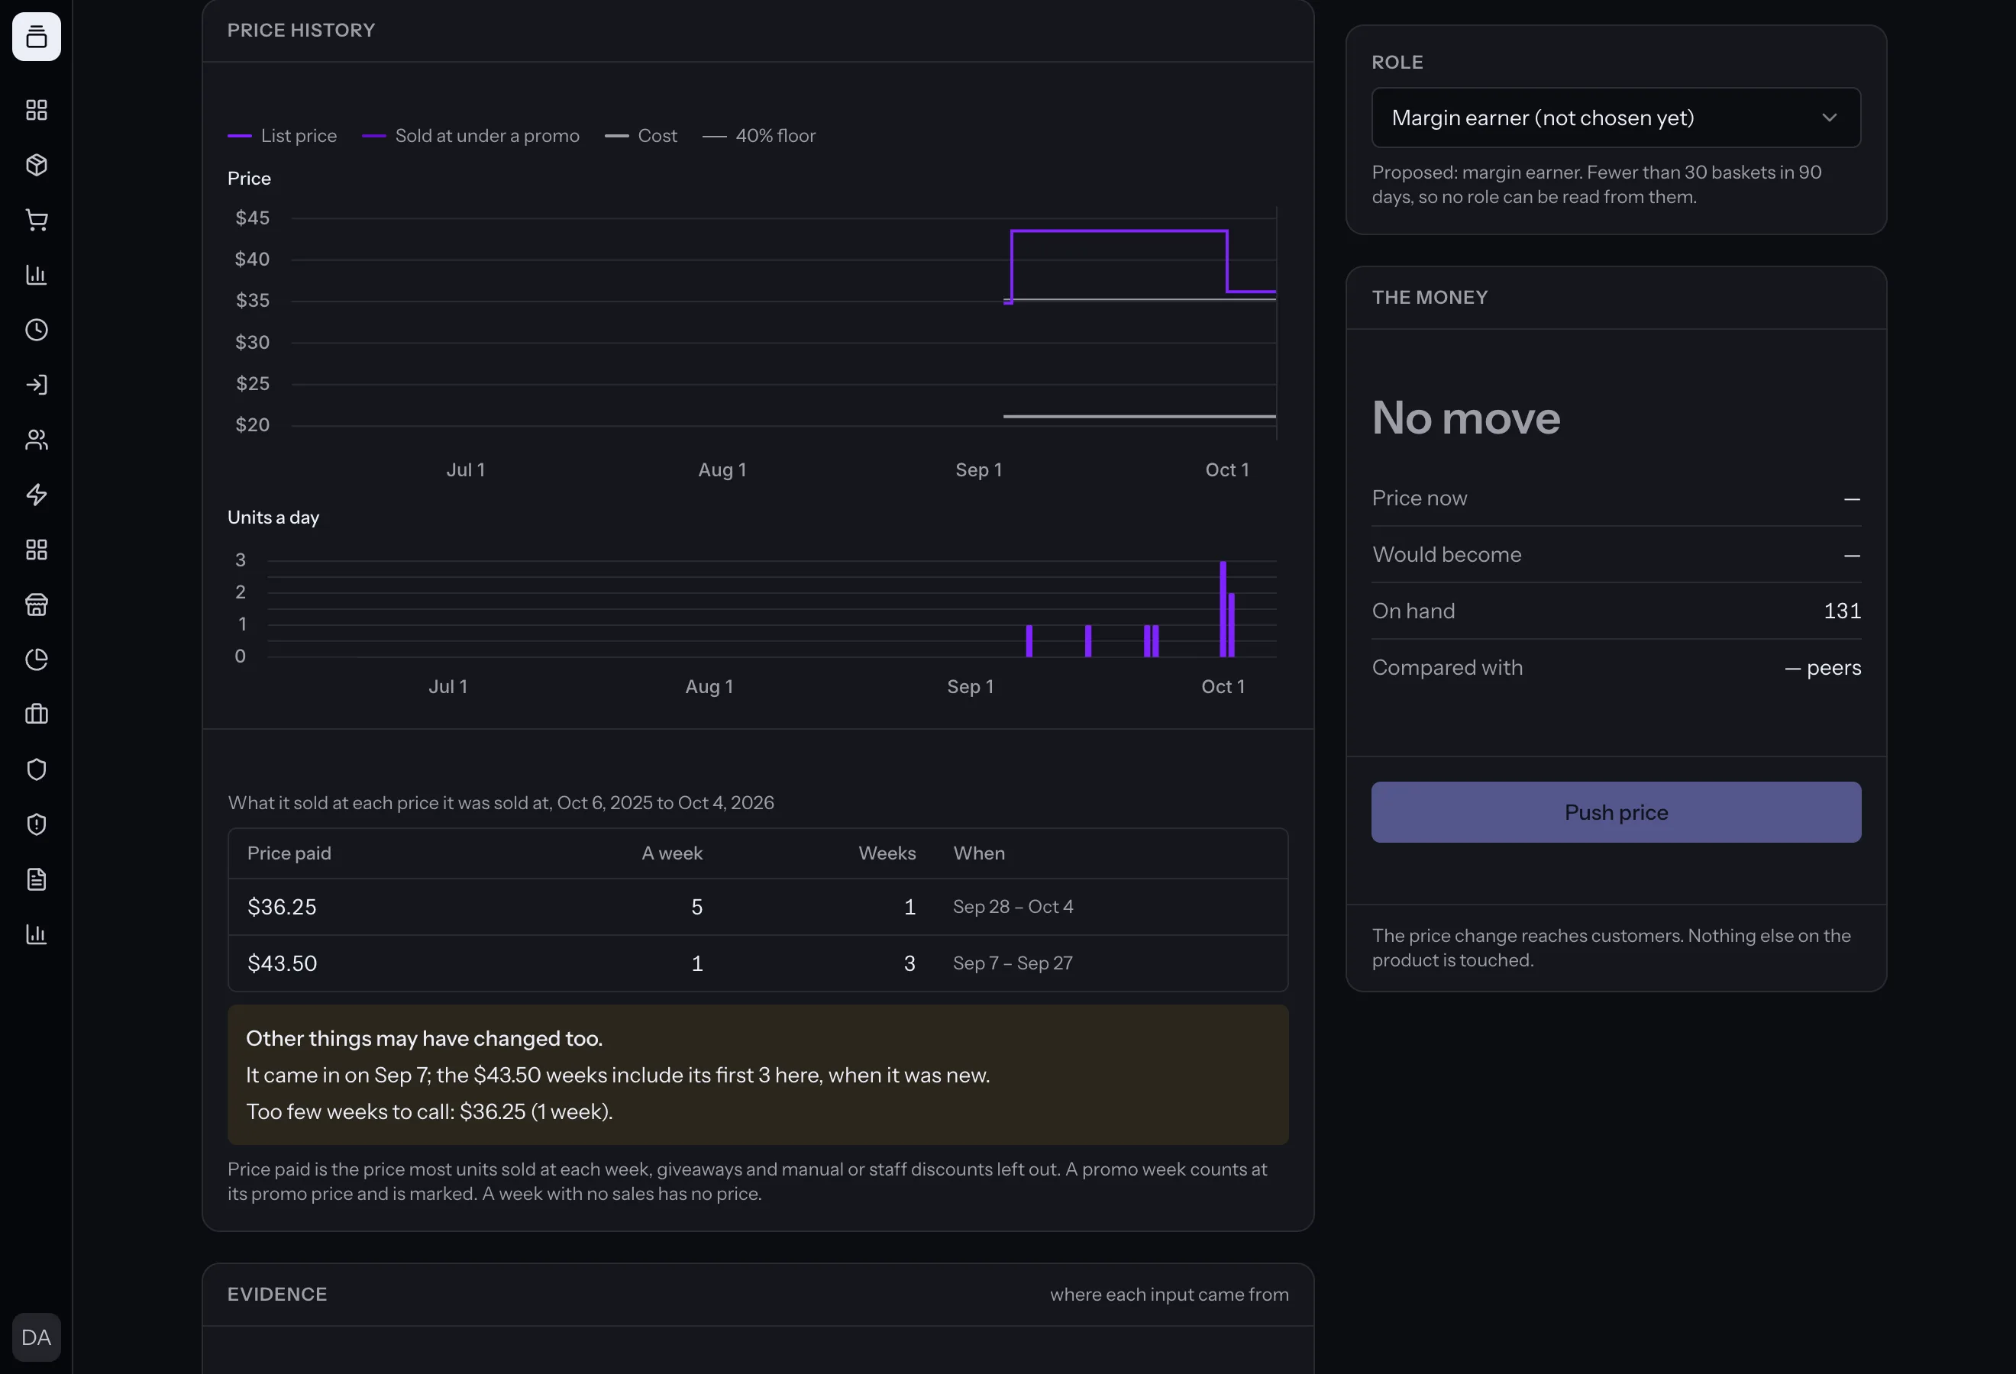Select the $43.50 price row

[x=758, y=963]
